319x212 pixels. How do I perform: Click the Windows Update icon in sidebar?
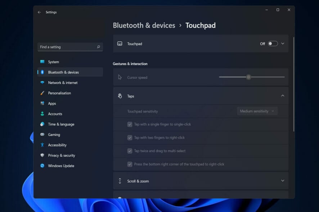click(42, 166)
